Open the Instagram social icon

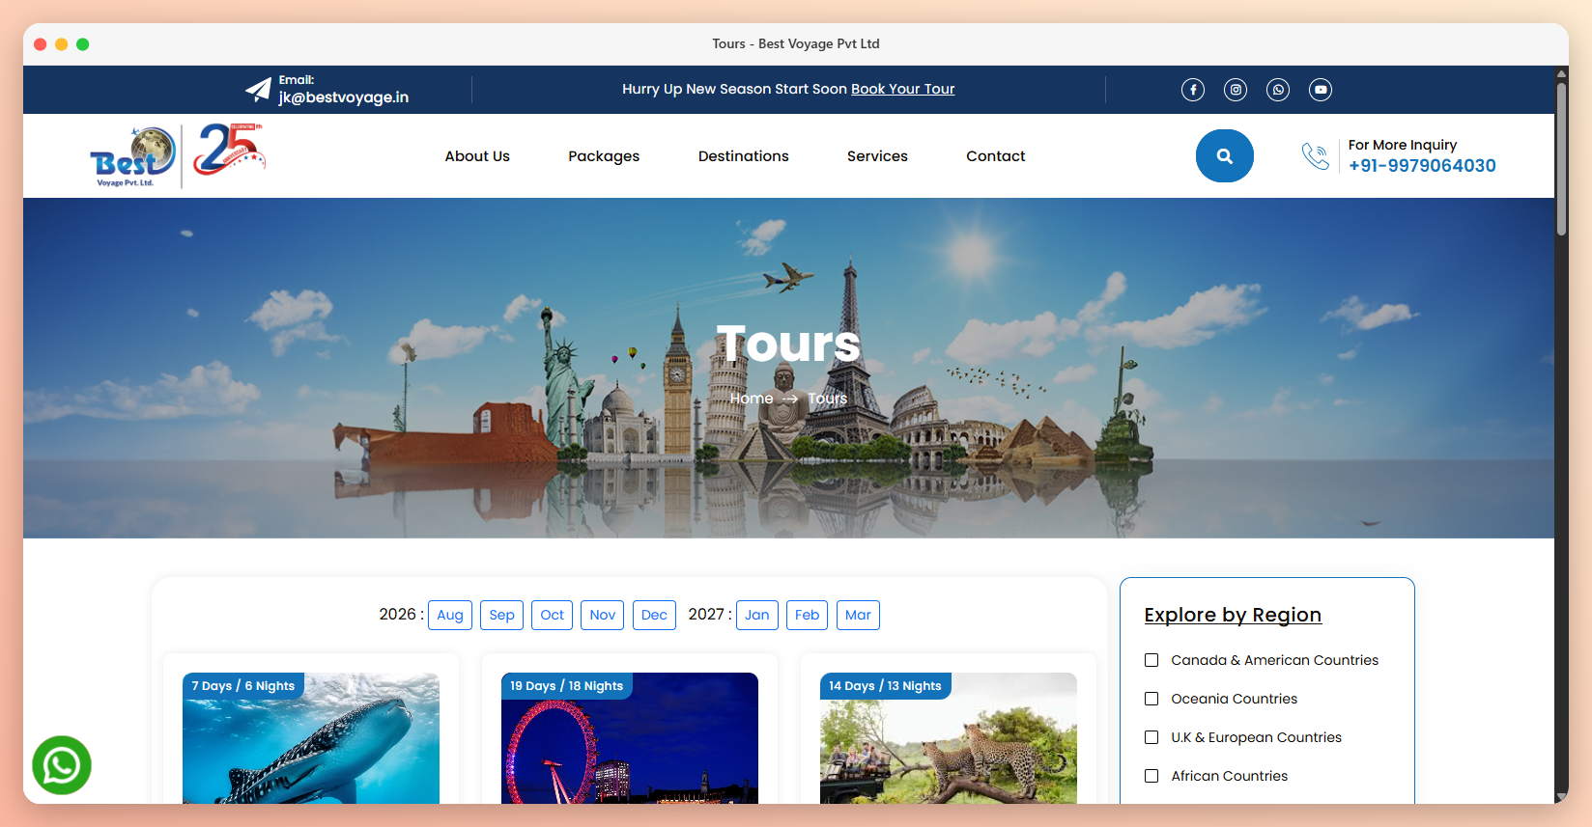click(1236, 90)
